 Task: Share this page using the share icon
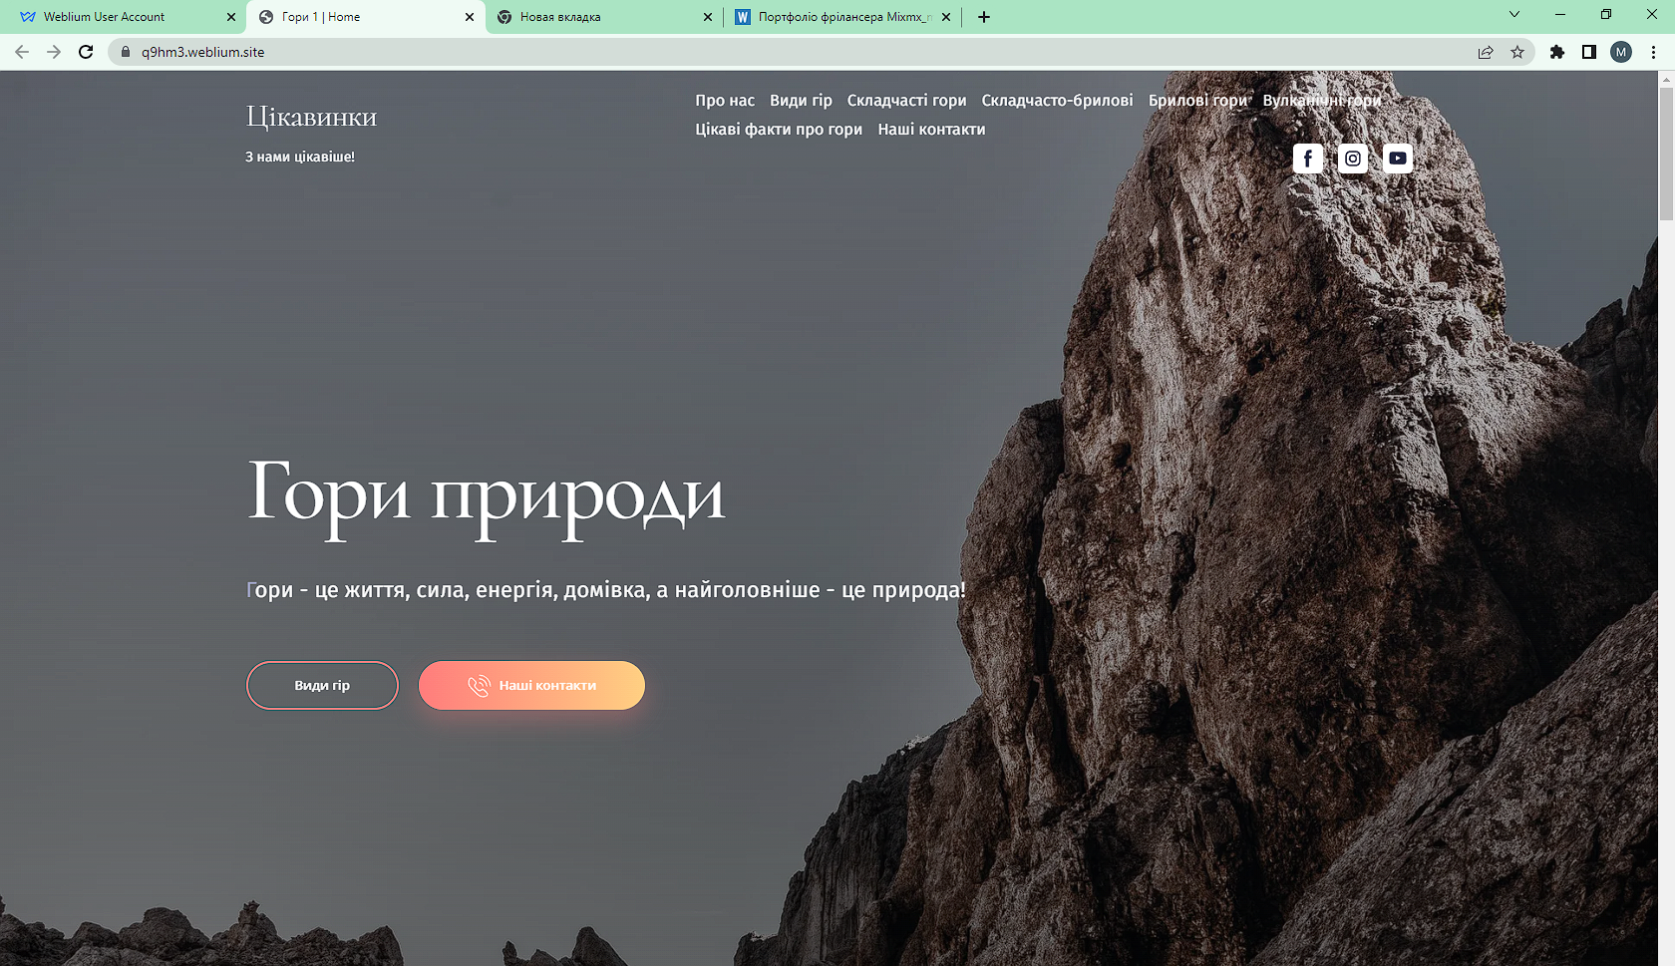(1486, 52)
